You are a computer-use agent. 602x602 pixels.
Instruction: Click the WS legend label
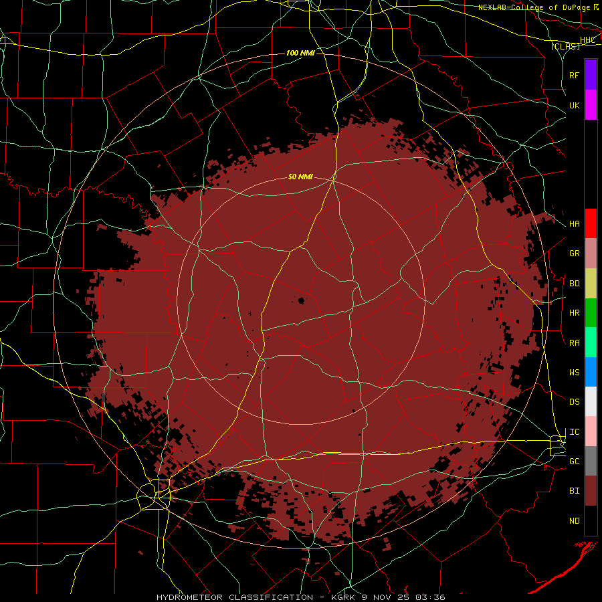[575, 372]
